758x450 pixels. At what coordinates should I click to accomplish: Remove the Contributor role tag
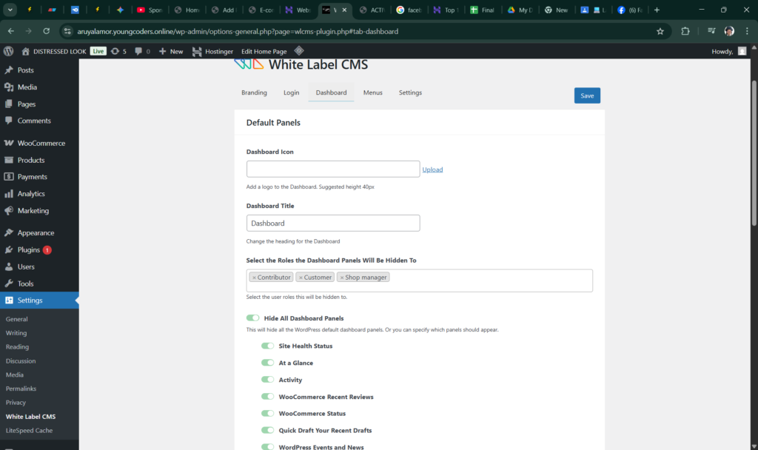click(254, 278)
